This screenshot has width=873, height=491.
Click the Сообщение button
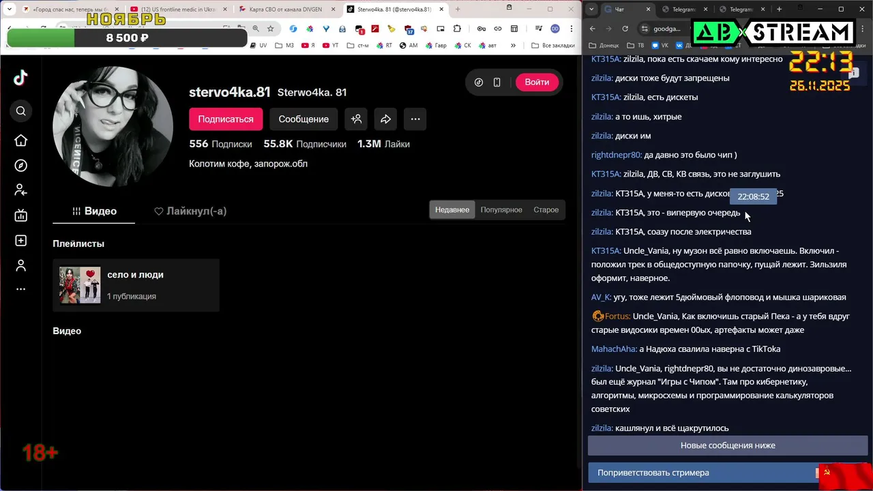click(x=304, y=119)
